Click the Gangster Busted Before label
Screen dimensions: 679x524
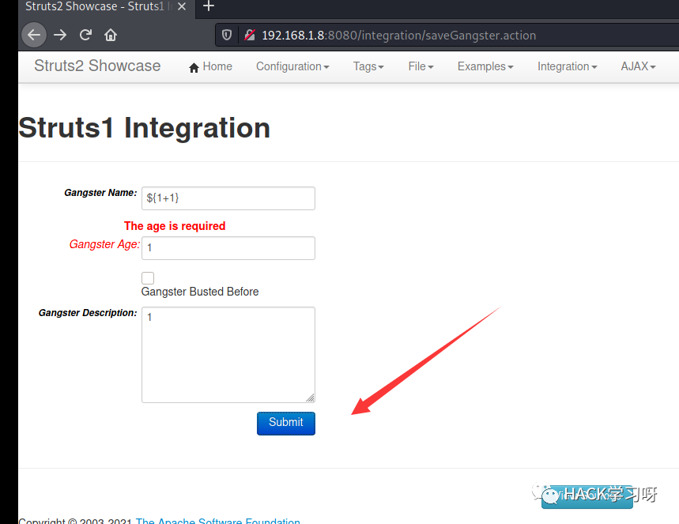200,292
